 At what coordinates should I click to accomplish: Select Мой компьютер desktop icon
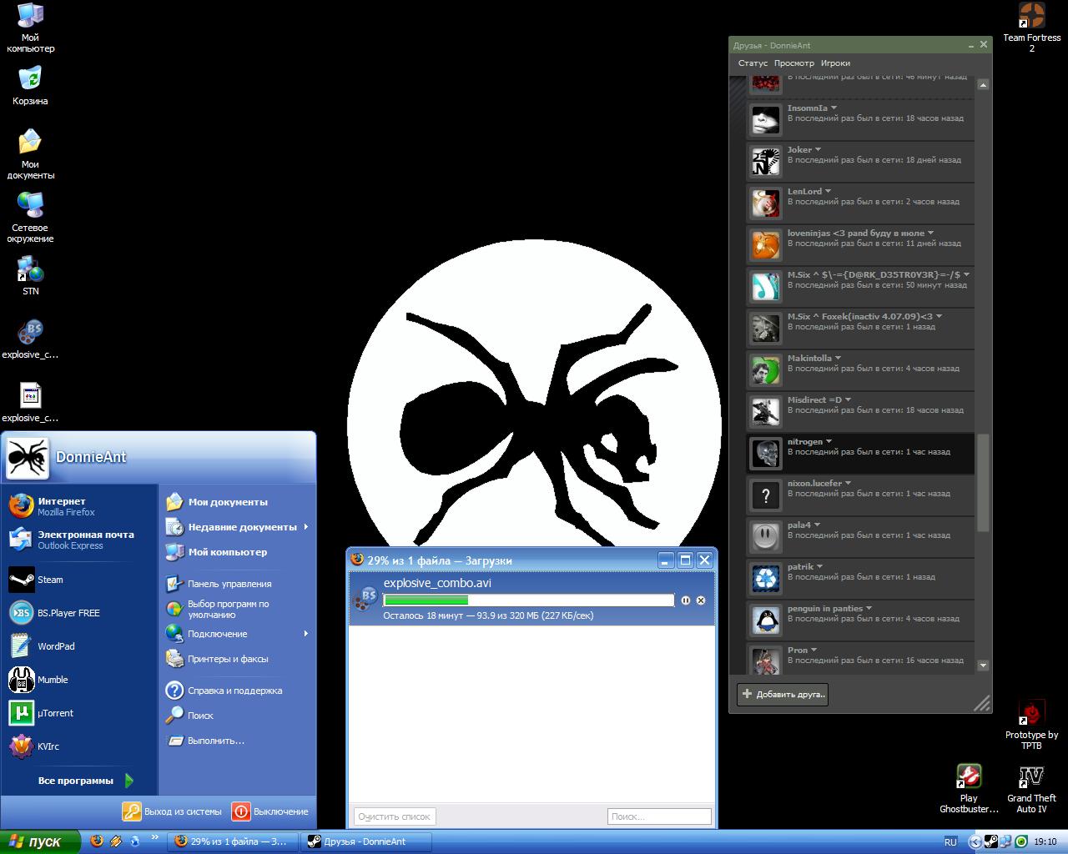pos(30,28)
